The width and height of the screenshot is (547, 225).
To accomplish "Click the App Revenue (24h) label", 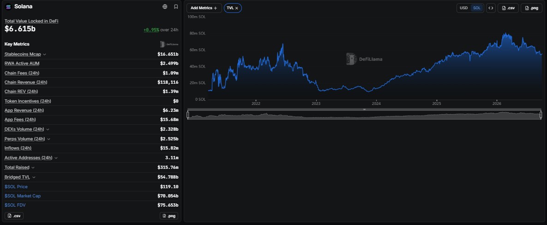I will (x=24, y=110).
